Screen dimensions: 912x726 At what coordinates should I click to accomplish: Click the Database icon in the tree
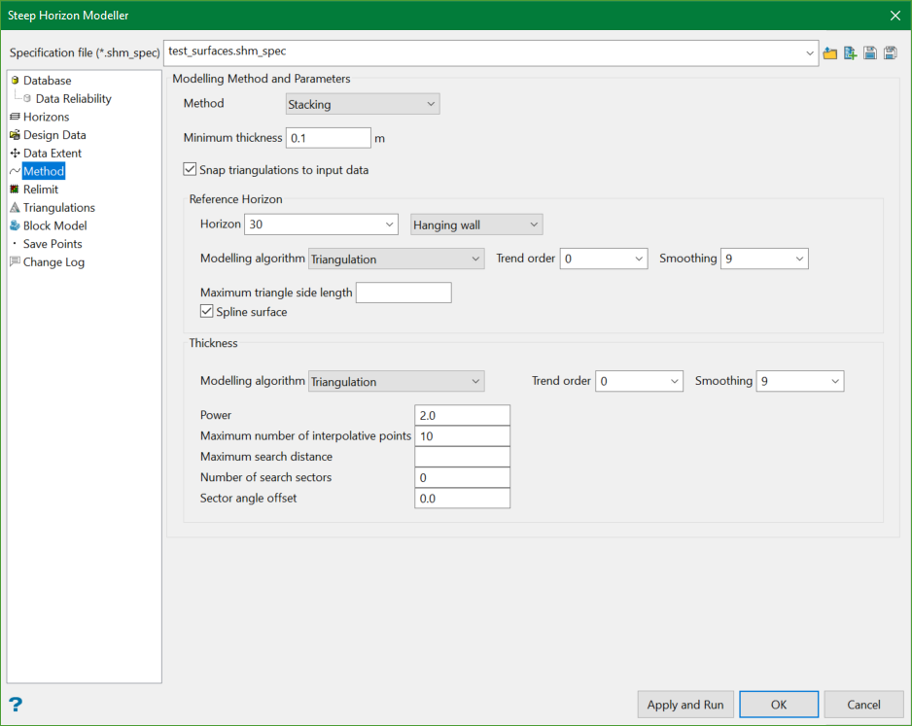click(15, 81)
